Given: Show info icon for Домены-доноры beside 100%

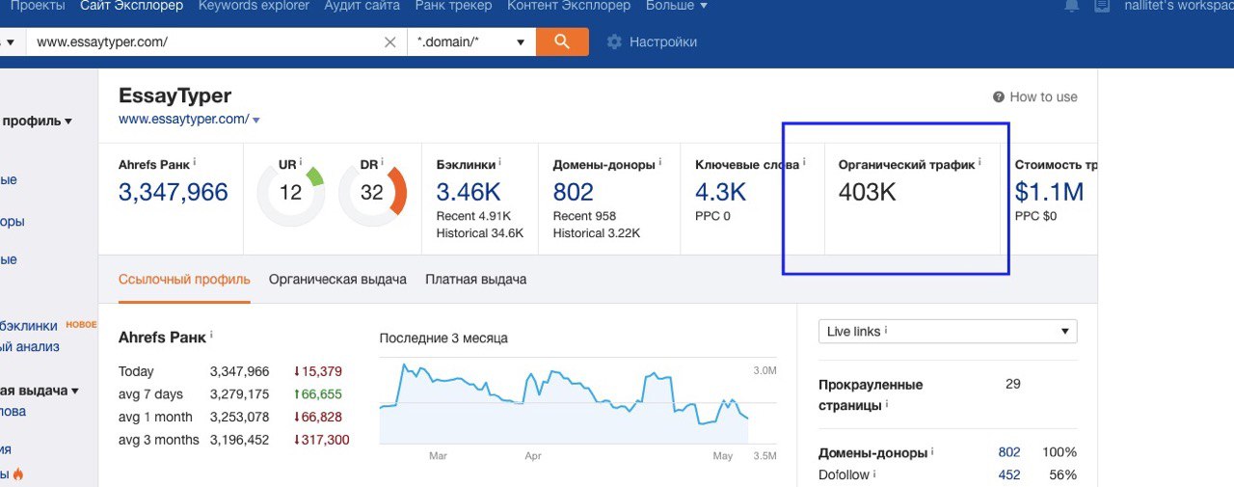Looking at the screenshot, I should [933, 451].
